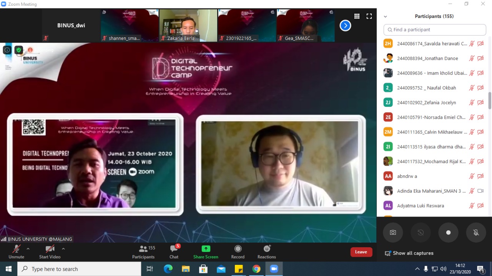Open video options arrow beside Start Video
Screen dimensions: 492x276
coord(63,249)
